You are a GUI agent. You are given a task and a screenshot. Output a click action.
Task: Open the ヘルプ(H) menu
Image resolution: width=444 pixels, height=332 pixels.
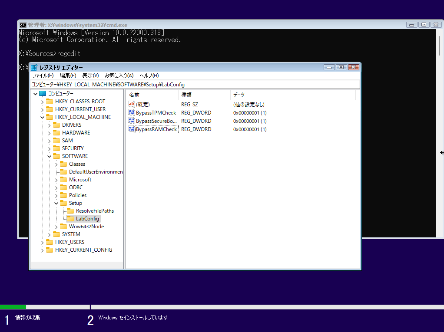149,76
